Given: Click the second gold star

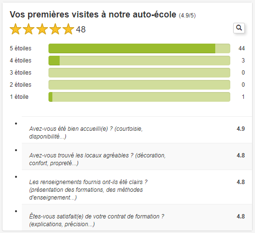Looking at the screenshot, I should (29, 29).
